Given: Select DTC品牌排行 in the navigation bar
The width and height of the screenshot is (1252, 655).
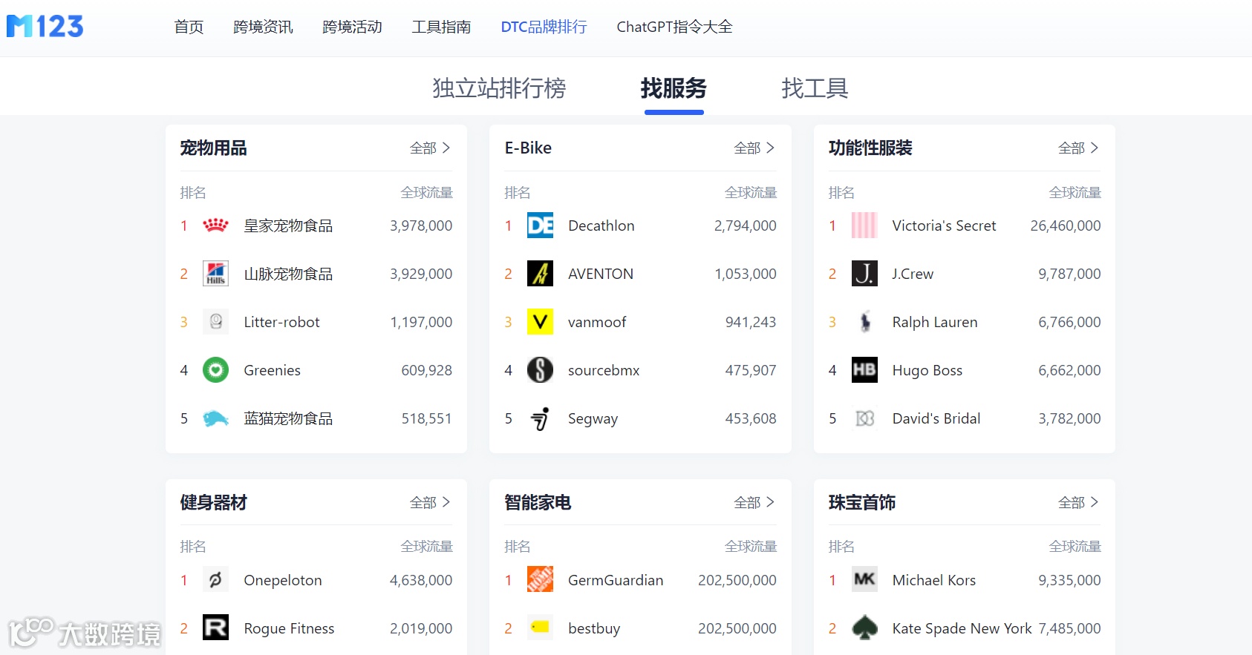Looking at the screenshot, I should (544, 27).
